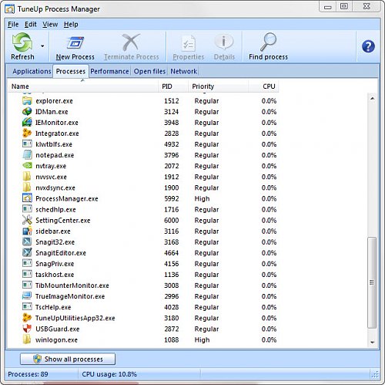
Task: Click the New Process icon
Action: [x=75, y=42]
